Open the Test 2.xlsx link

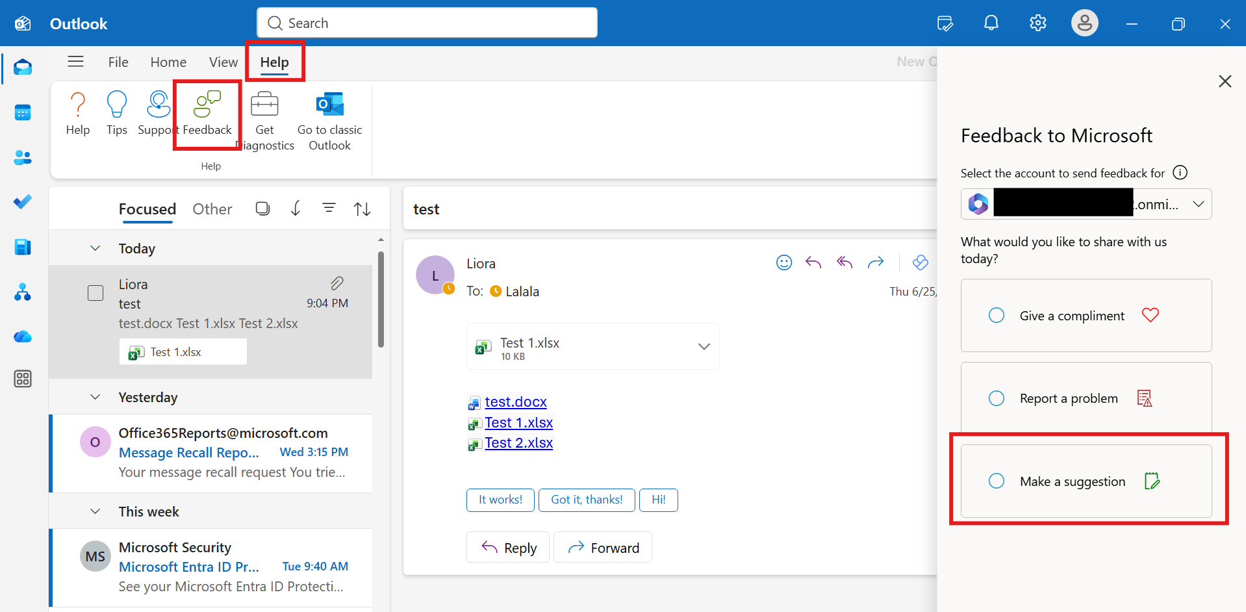[519, 443]
